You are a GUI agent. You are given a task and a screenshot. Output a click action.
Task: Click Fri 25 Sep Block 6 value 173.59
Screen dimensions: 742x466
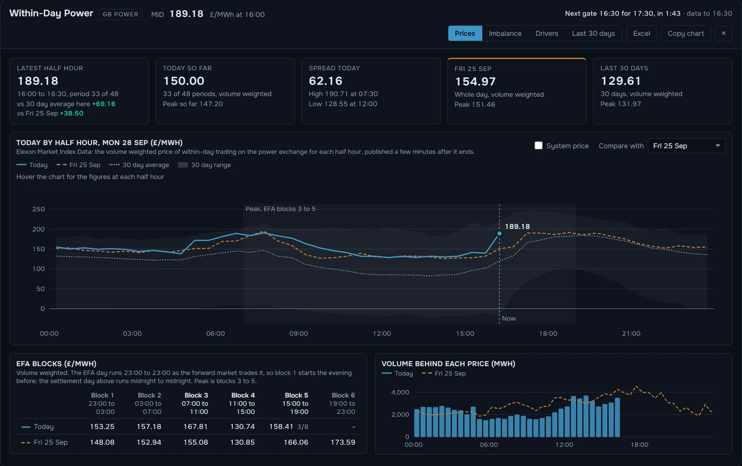point(343,442)
